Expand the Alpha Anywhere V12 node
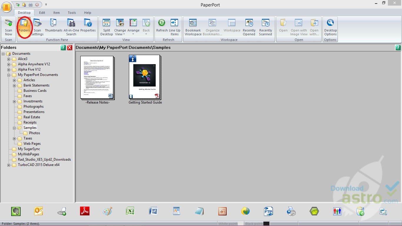Viewport: 402px width, 226px height. tap(9, 64)
